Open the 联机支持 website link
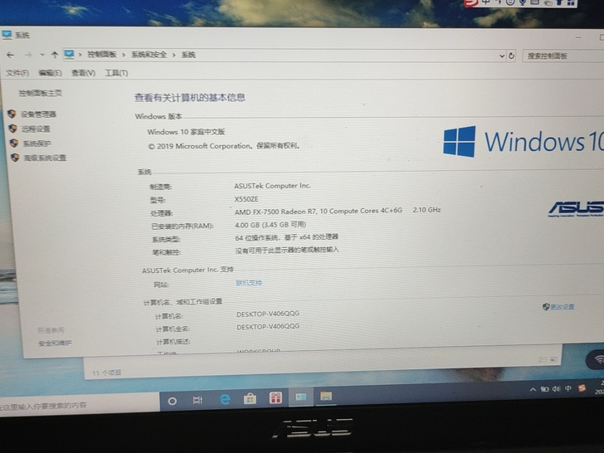Image resolution: width=604 pixels, height=453 pixels. (249, 283)
